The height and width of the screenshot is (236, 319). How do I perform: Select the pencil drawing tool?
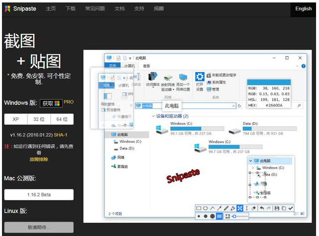[226, 208]
